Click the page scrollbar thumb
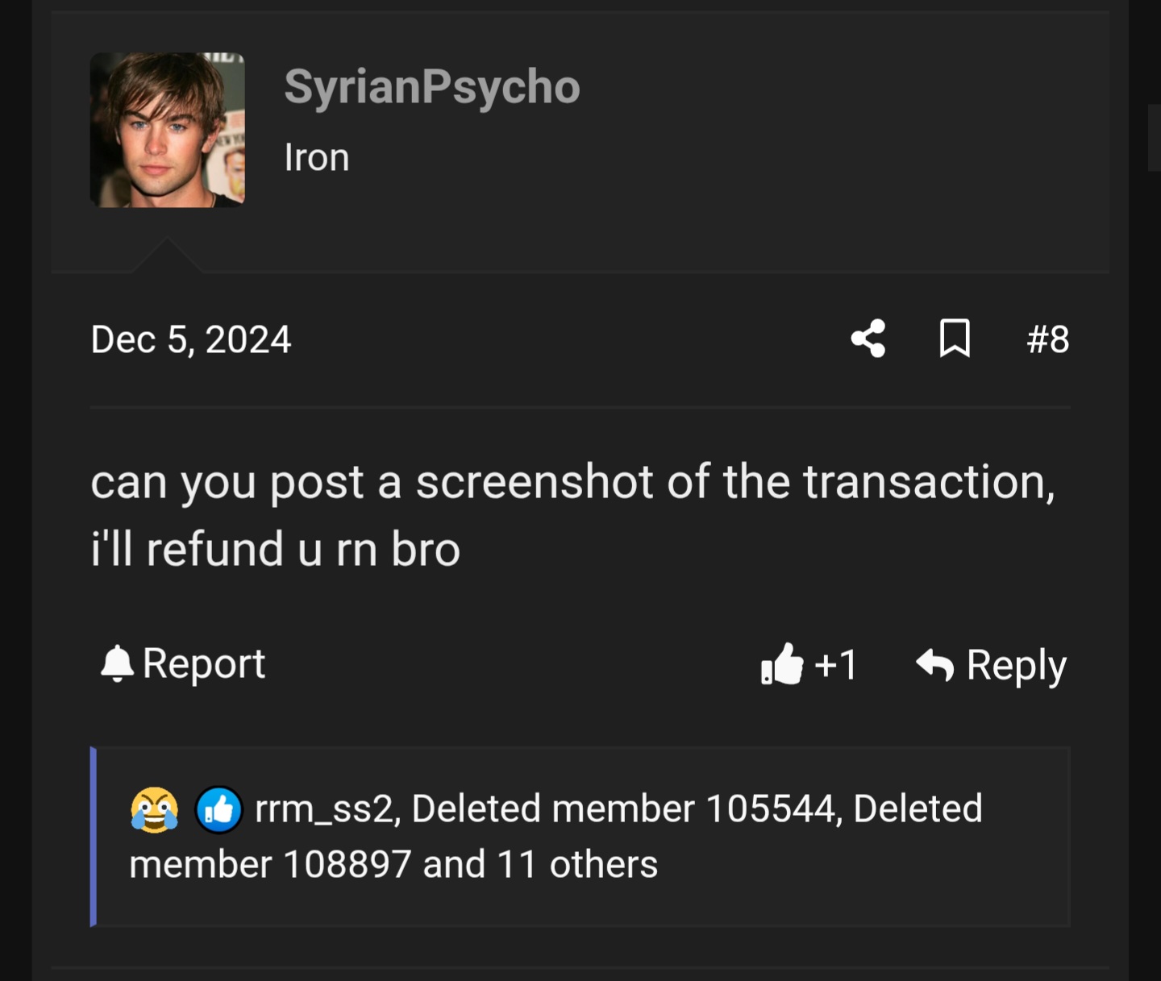1161x981 pixels. 1154,137
